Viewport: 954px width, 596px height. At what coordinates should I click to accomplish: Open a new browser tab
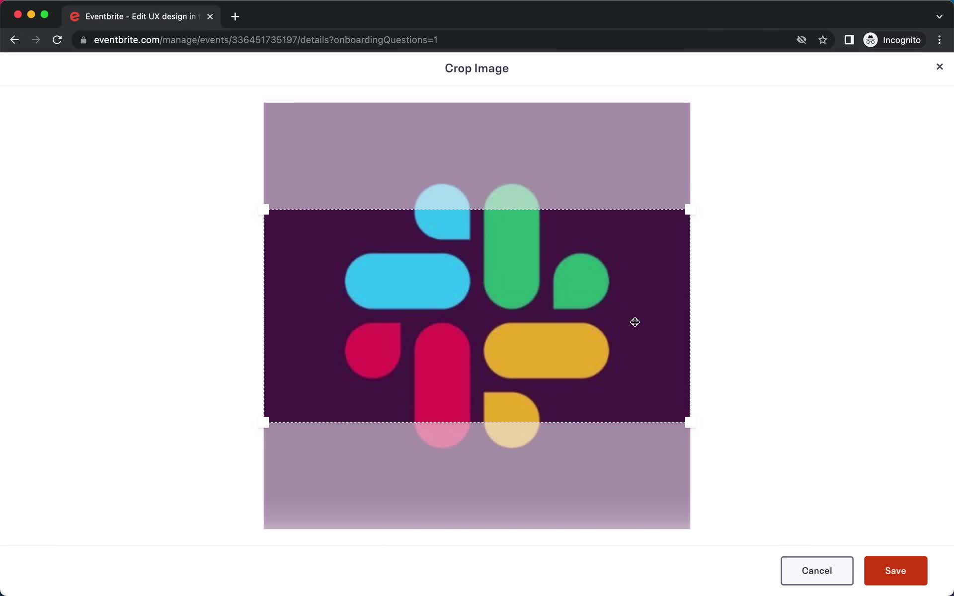pos(235,16)
